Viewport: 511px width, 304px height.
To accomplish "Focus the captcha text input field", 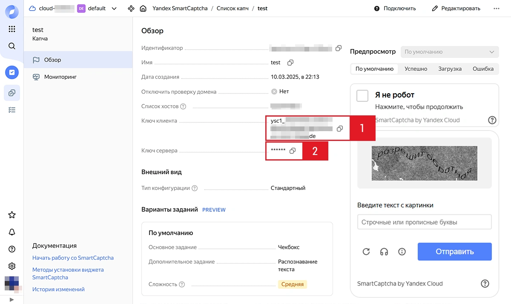I will (x=425, y=222).
